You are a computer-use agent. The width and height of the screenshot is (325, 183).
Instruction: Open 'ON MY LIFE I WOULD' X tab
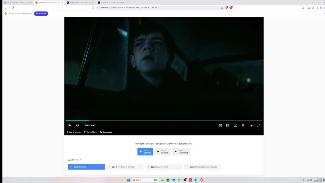tap(111, 3)
